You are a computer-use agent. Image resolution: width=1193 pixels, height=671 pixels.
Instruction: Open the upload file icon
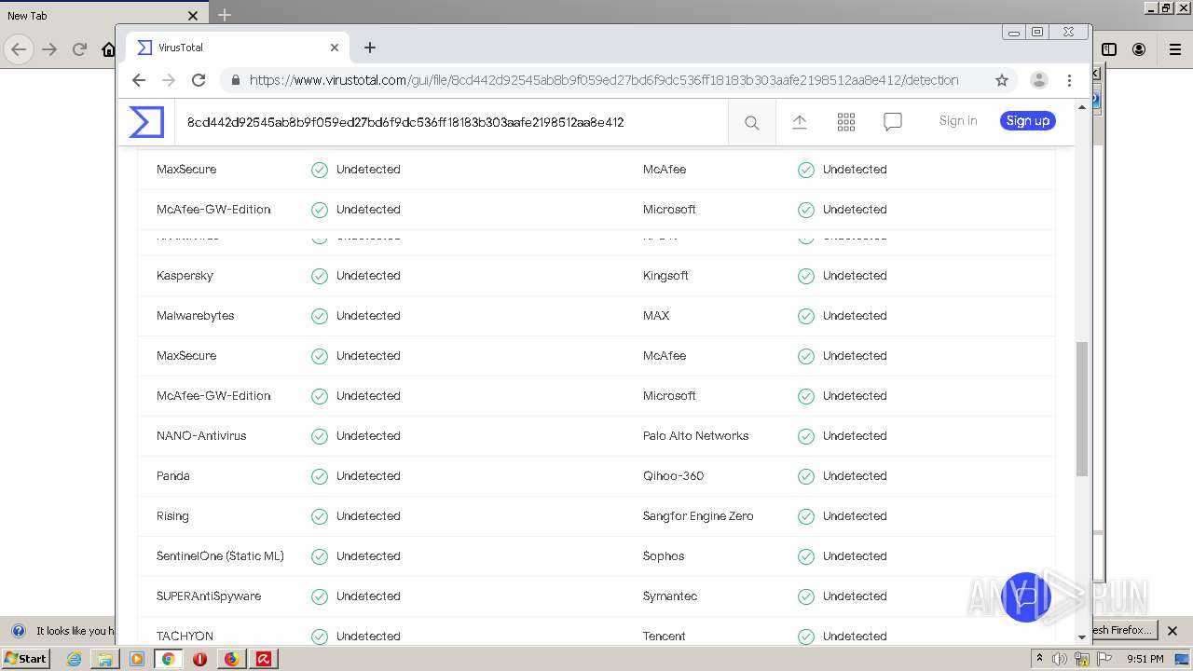800,122
